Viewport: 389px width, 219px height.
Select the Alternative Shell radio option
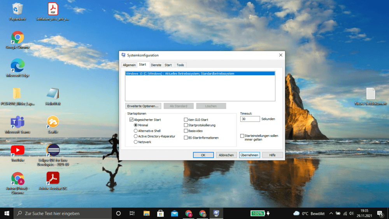point(136,131)
